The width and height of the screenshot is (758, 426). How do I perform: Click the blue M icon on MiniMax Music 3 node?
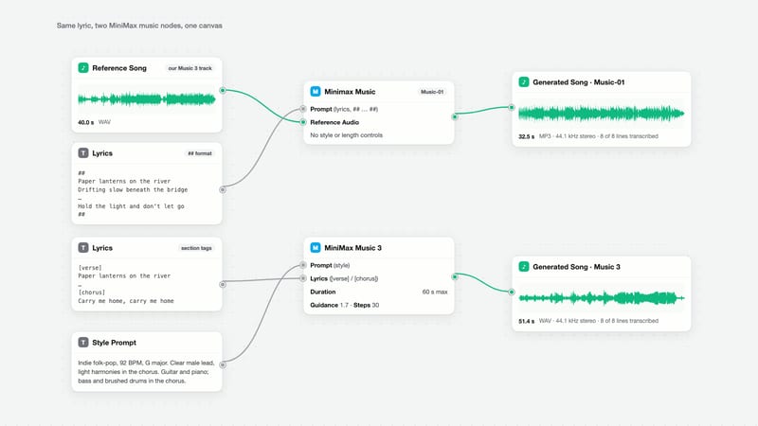(x=316, y=248)
